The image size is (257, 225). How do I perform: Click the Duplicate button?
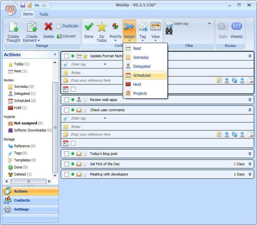[x=68, y=26]
